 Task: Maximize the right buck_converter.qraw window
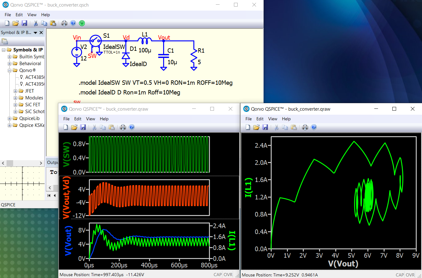(394, 109)
